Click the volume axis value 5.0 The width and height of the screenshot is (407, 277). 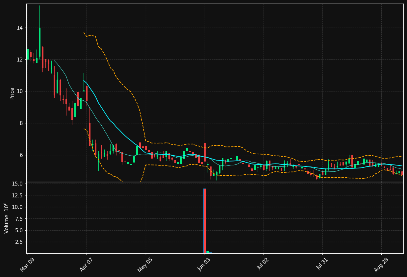pos(19,230)
